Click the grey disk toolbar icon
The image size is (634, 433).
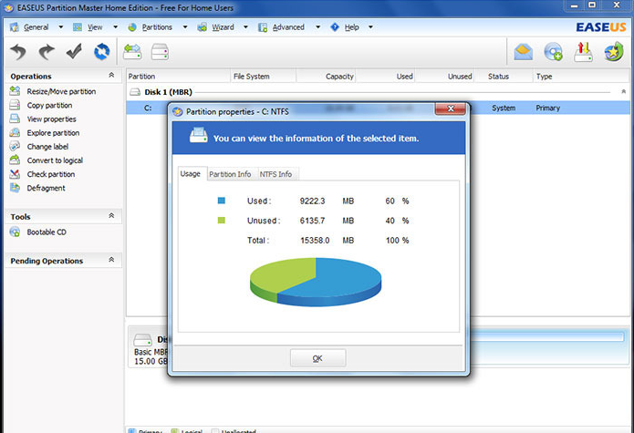(160, 52)
